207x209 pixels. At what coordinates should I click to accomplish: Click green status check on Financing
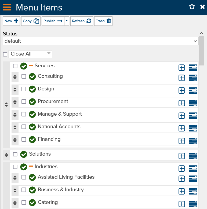(x=32, y=140)
